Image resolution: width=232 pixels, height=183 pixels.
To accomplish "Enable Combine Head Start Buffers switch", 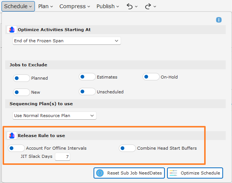I will (x=127, y=148).
